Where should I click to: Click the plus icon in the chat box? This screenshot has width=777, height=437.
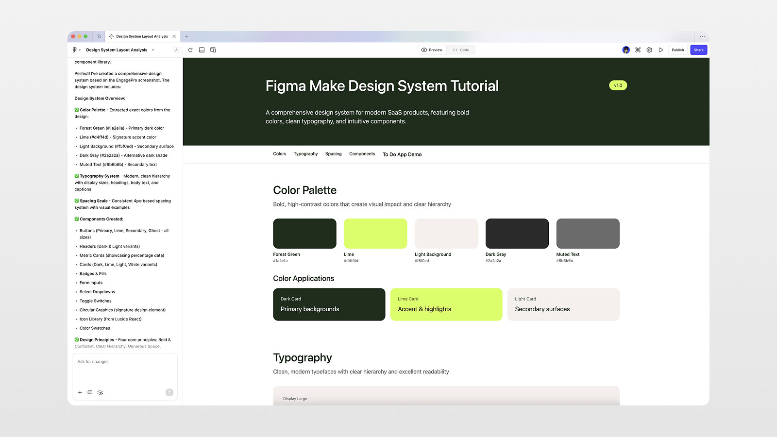click(80, 392)
